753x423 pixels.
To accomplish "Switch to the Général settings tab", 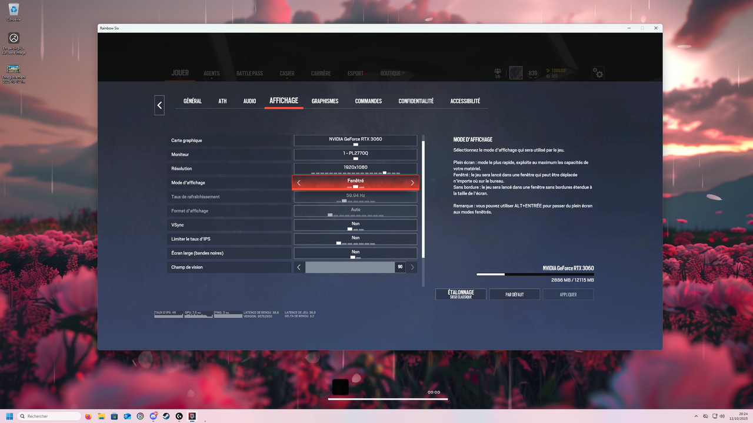I will coord(192,101).
